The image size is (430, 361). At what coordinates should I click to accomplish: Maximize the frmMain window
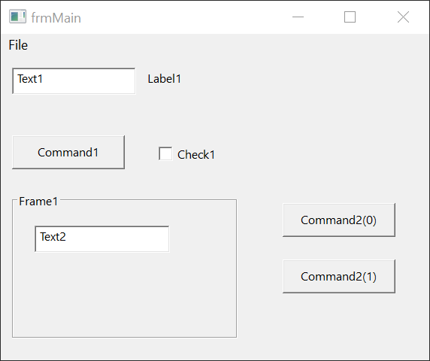pyautogui.click(x=350, y=17)
